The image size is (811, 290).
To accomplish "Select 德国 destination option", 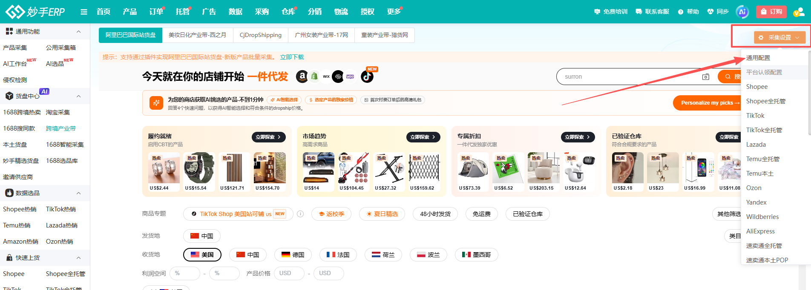I will point(293,255).
